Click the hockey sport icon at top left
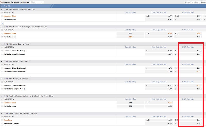The width and height of the screenshot is (206, 129). (x=2, y=2)
